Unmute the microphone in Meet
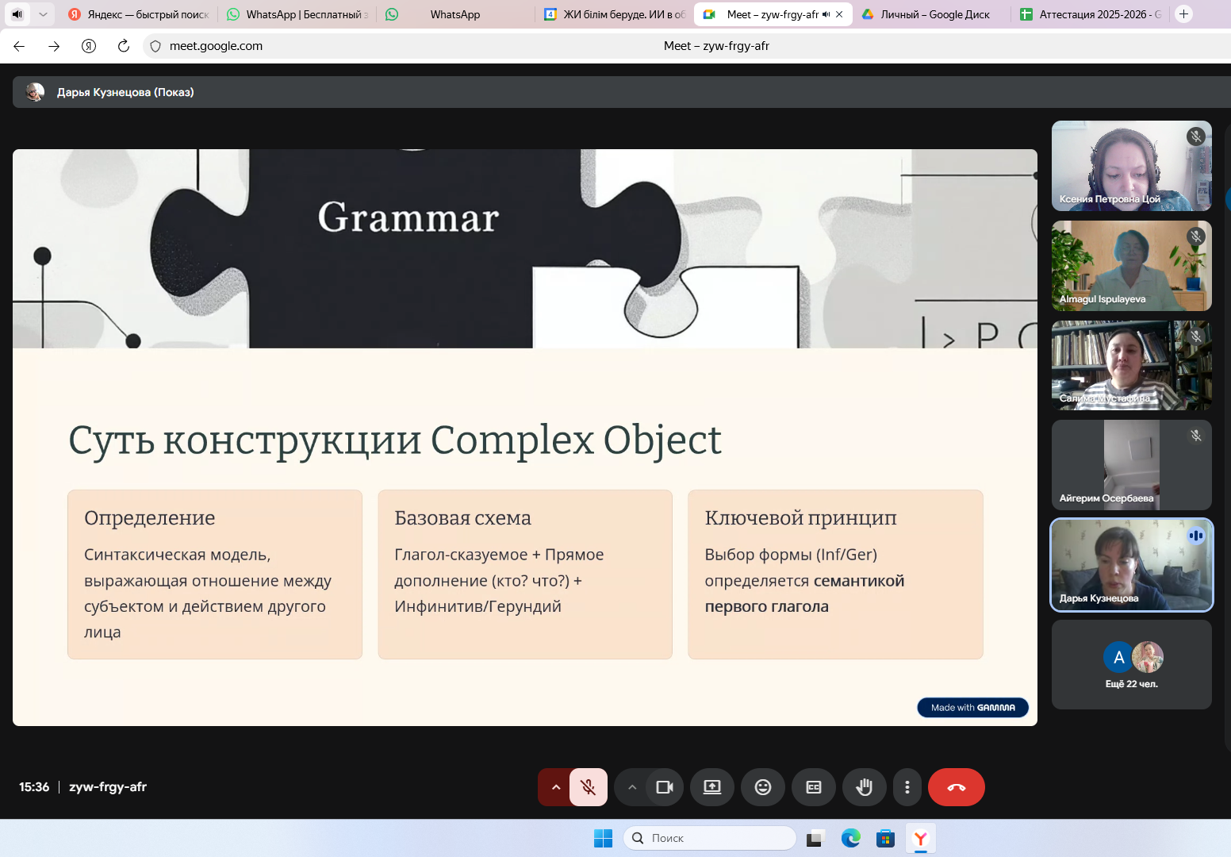The width and height of the screenshot is (1231, 857). tap(589, 787)
